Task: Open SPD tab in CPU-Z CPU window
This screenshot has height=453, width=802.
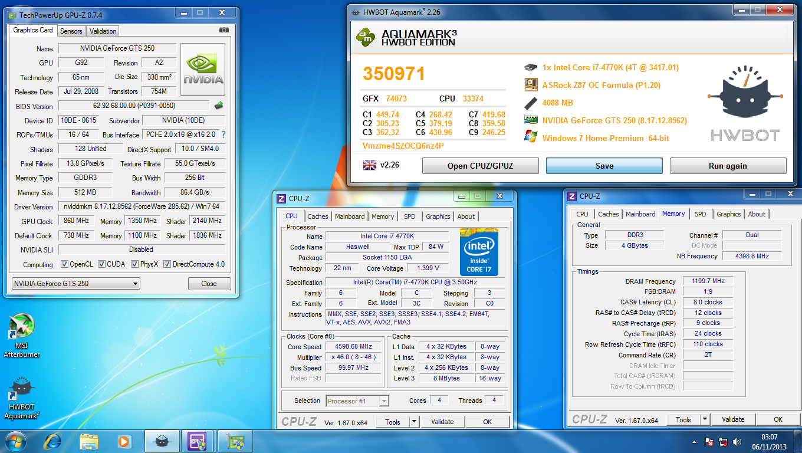Action: [x=410, y=216]
